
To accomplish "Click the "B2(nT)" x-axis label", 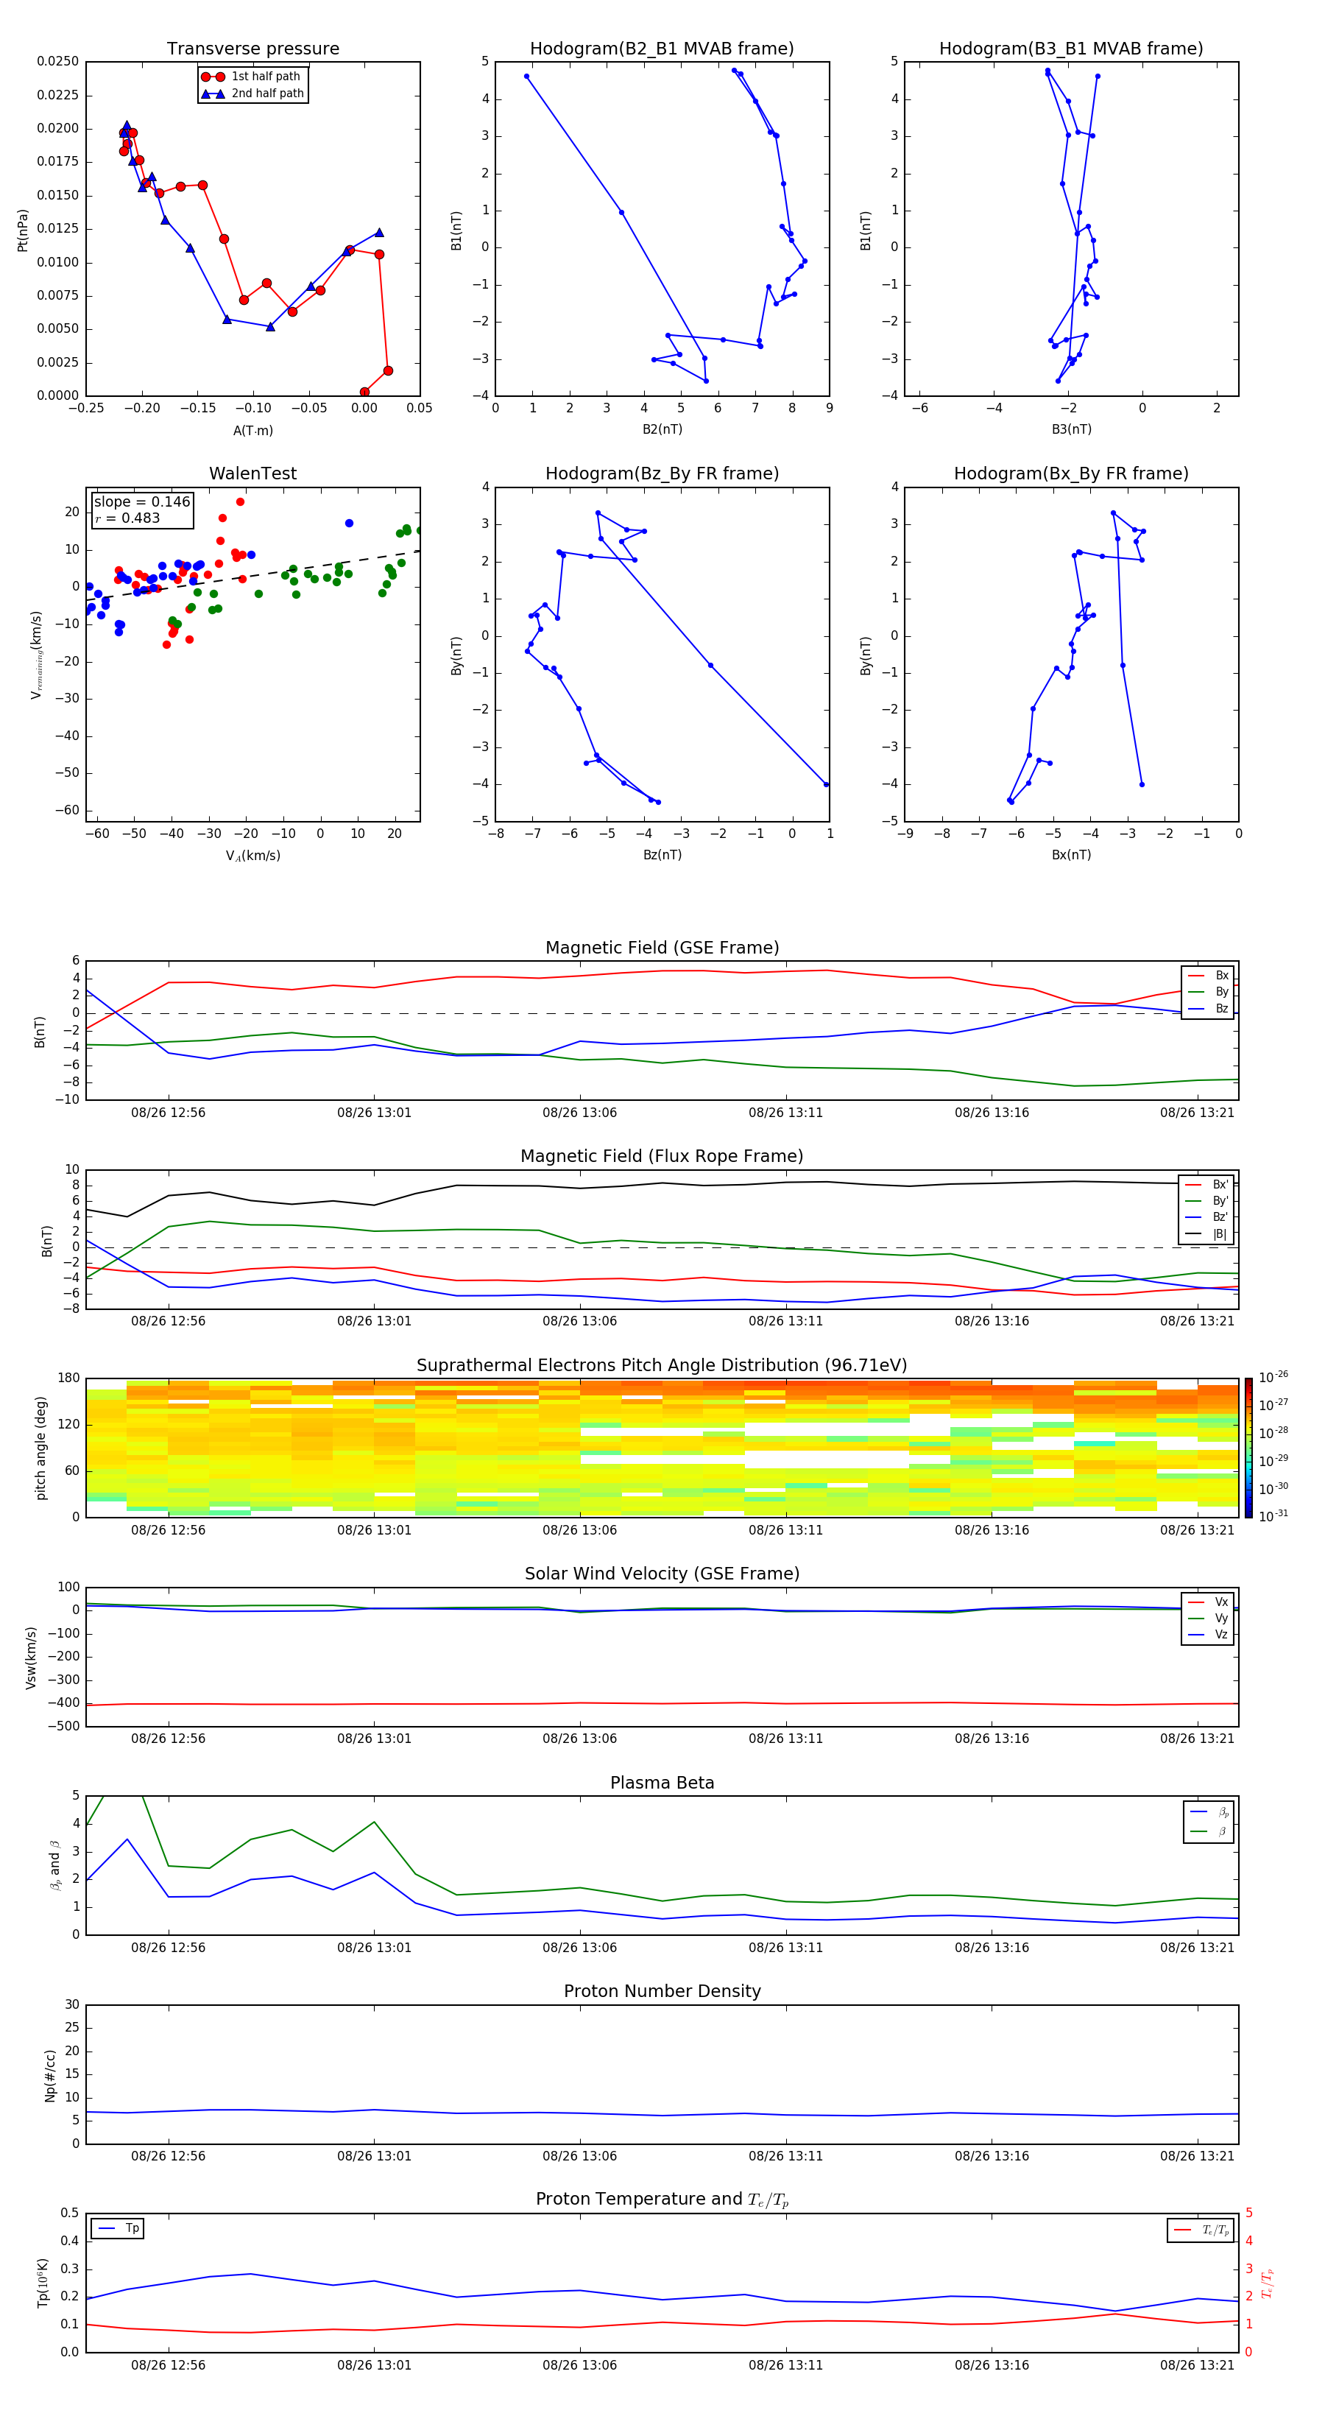I will (x=662, y=429).
